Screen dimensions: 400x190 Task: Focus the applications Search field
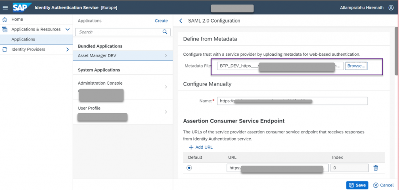tap(123, 32)
